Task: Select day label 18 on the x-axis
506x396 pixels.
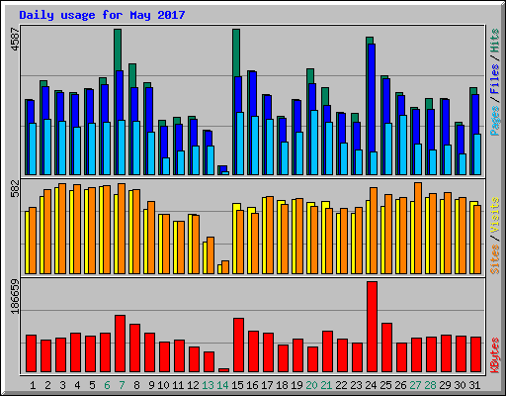Action: click(x=282, y=385)
